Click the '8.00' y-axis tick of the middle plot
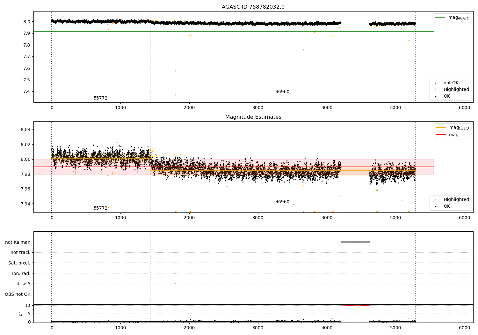Viewport: 478px width, 335px height. click(x=25, y=159)
